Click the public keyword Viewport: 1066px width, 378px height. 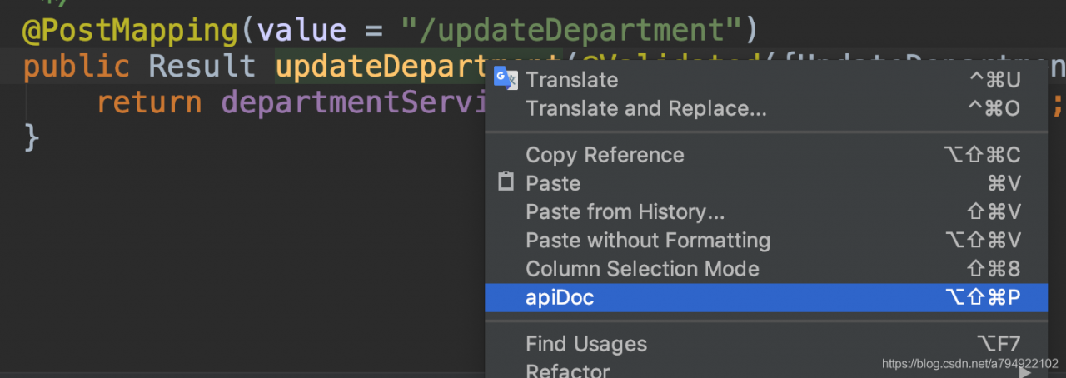point(76,67)
